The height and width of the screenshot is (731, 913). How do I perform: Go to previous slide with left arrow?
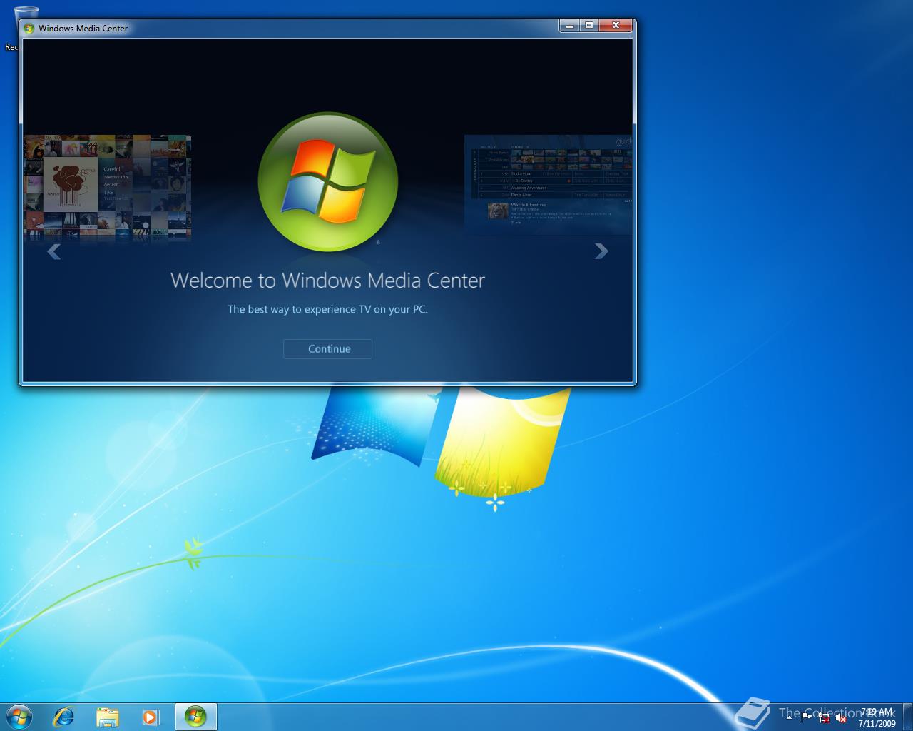click(53, 251)
